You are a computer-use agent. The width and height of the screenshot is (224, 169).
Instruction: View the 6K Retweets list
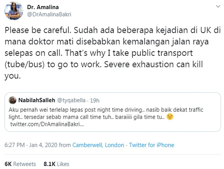click(x=20, y=164)
